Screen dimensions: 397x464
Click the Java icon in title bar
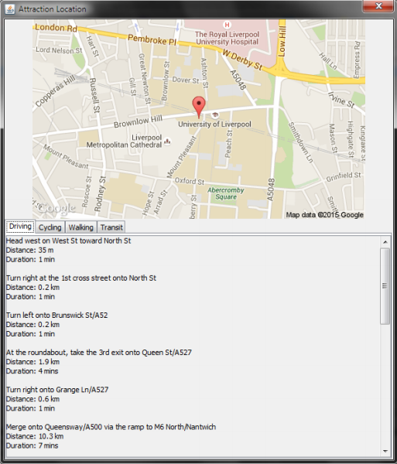(10, 9)
